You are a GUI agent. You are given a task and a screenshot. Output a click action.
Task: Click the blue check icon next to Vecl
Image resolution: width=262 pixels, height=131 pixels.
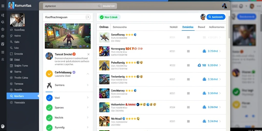point(49,98)
